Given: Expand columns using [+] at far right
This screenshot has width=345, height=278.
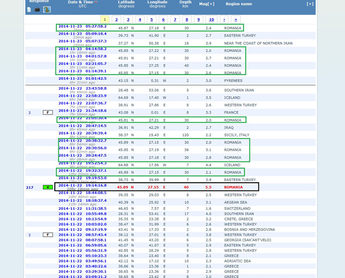Looking at the screenshot, I should 310,4.
